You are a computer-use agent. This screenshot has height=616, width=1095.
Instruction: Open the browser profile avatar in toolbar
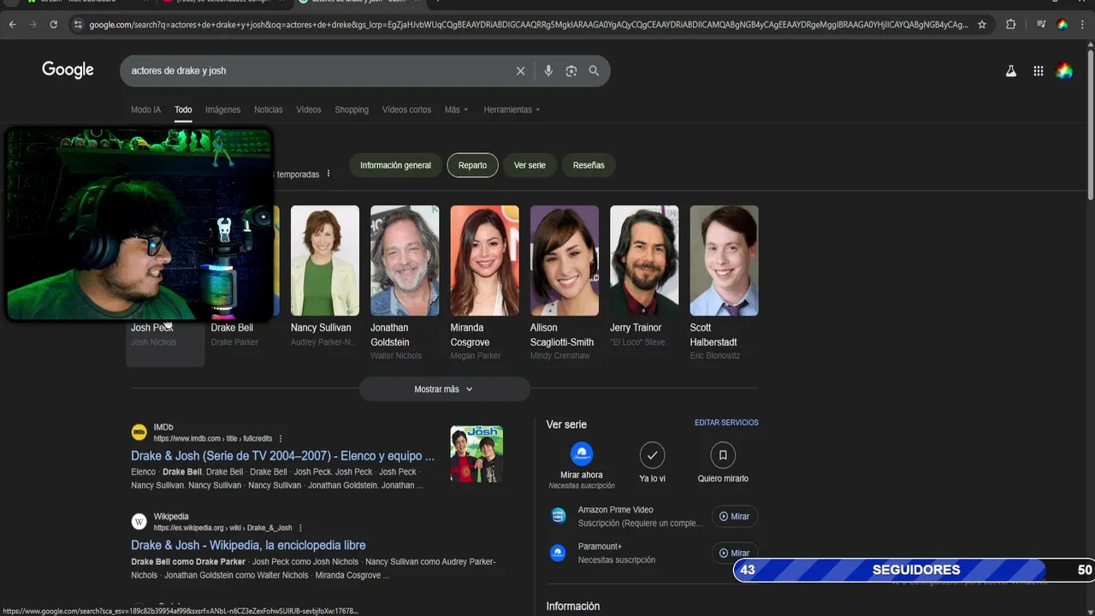point(1062,25)
